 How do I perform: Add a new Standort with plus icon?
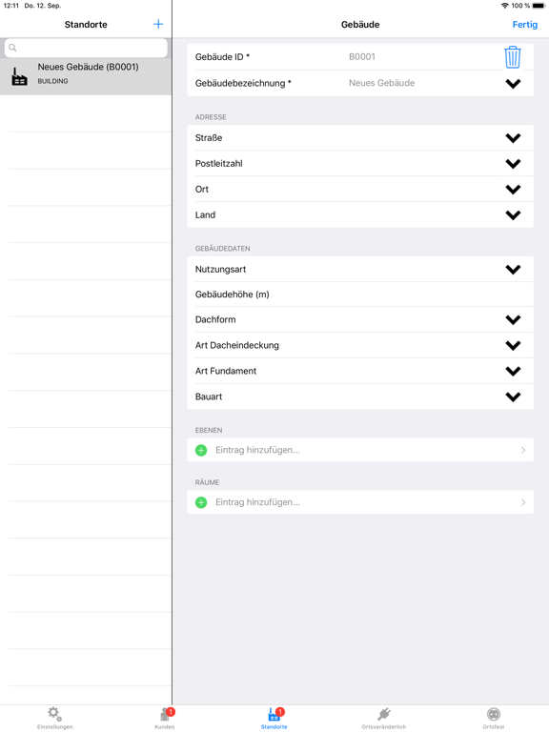click(158, 24)
